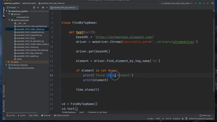Screen dimensions: 217x122
Task: Hide the Project tool window
Action: click(47, 7)
